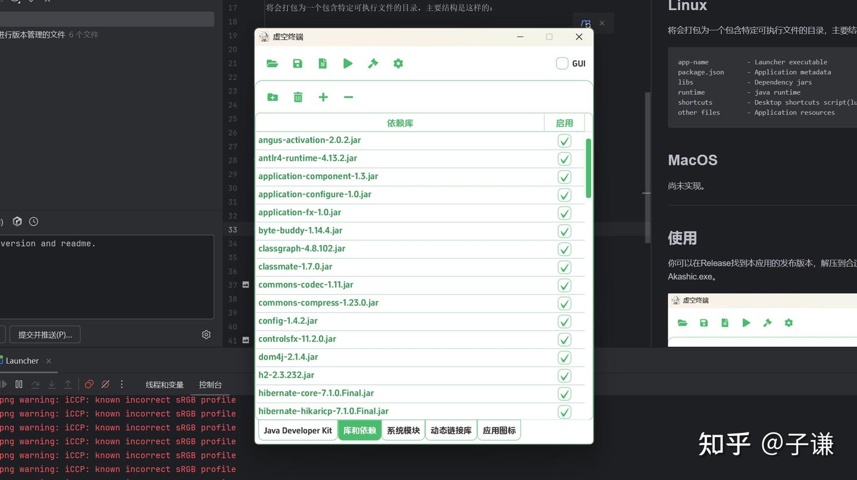
Task: Disable classgraph-4.8.102.jar checkbox
Action: pos(564,249)
